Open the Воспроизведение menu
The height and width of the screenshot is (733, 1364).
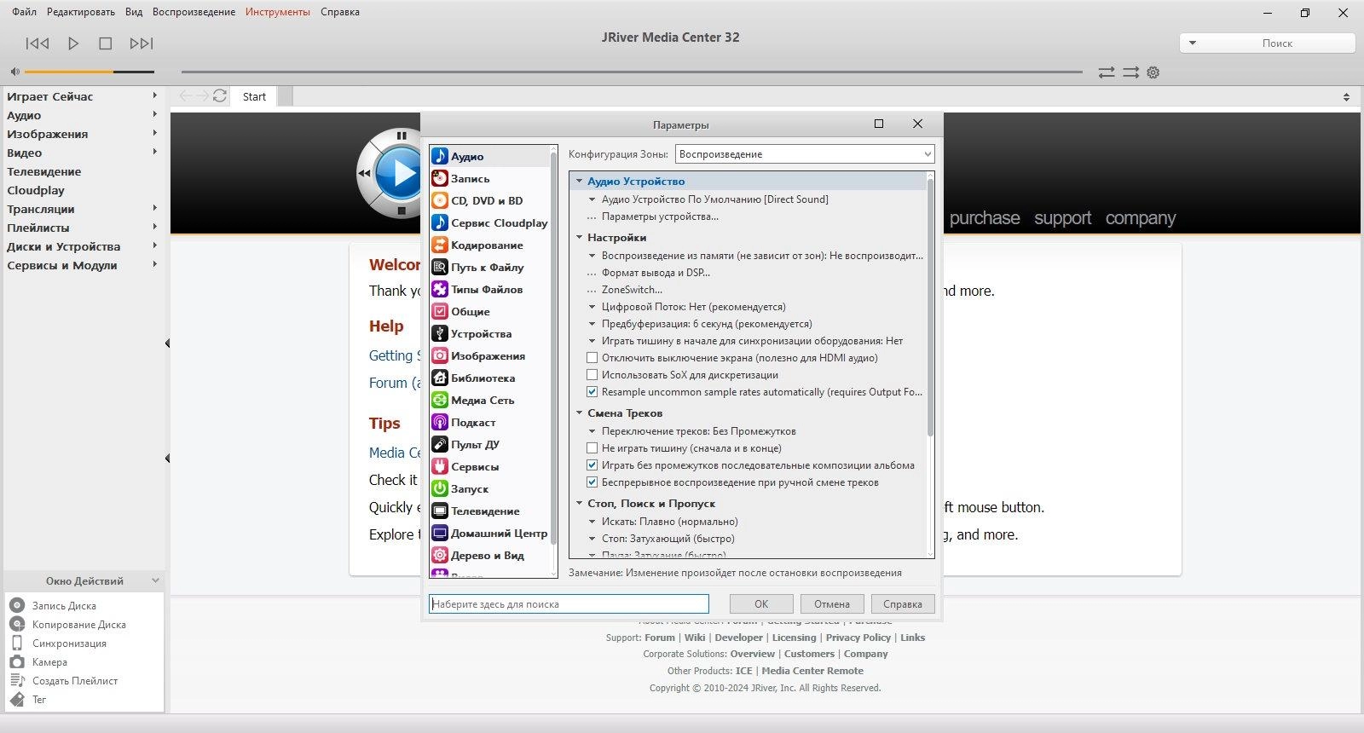[194, 12]
